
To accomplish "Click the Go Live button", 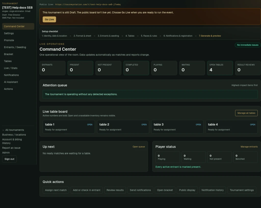I will tap(49, 19).
